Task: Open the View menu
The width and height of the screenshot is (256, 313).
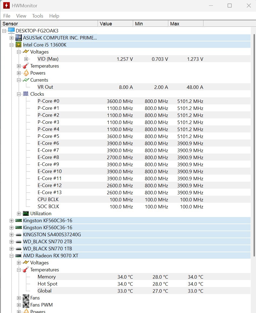Action: point(21,16)
